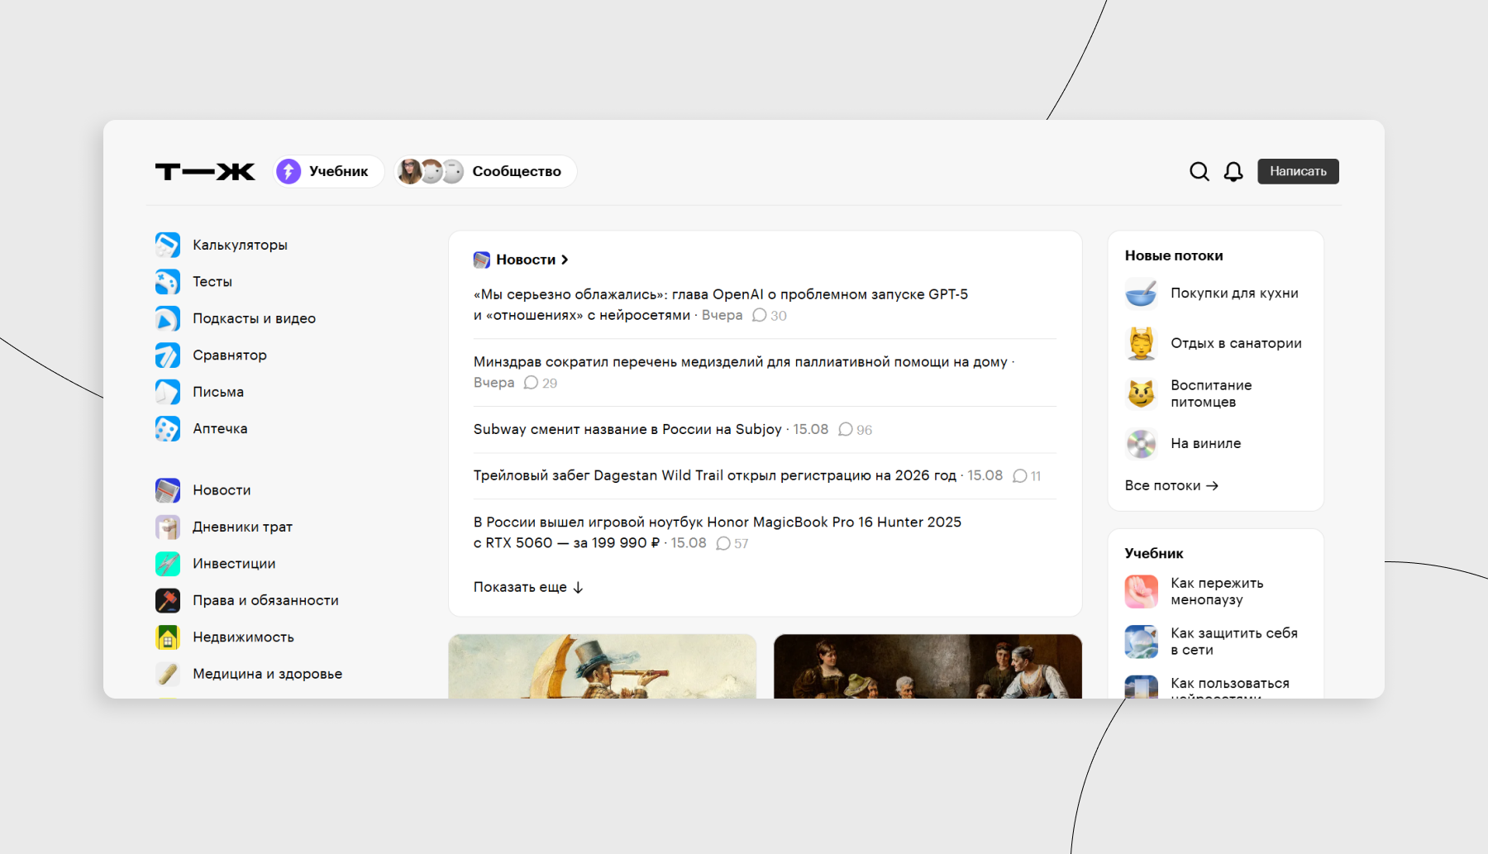Click comment count on Honor MagicBook news
Viewport: 1488px width, 854px height.
point(732,543)
